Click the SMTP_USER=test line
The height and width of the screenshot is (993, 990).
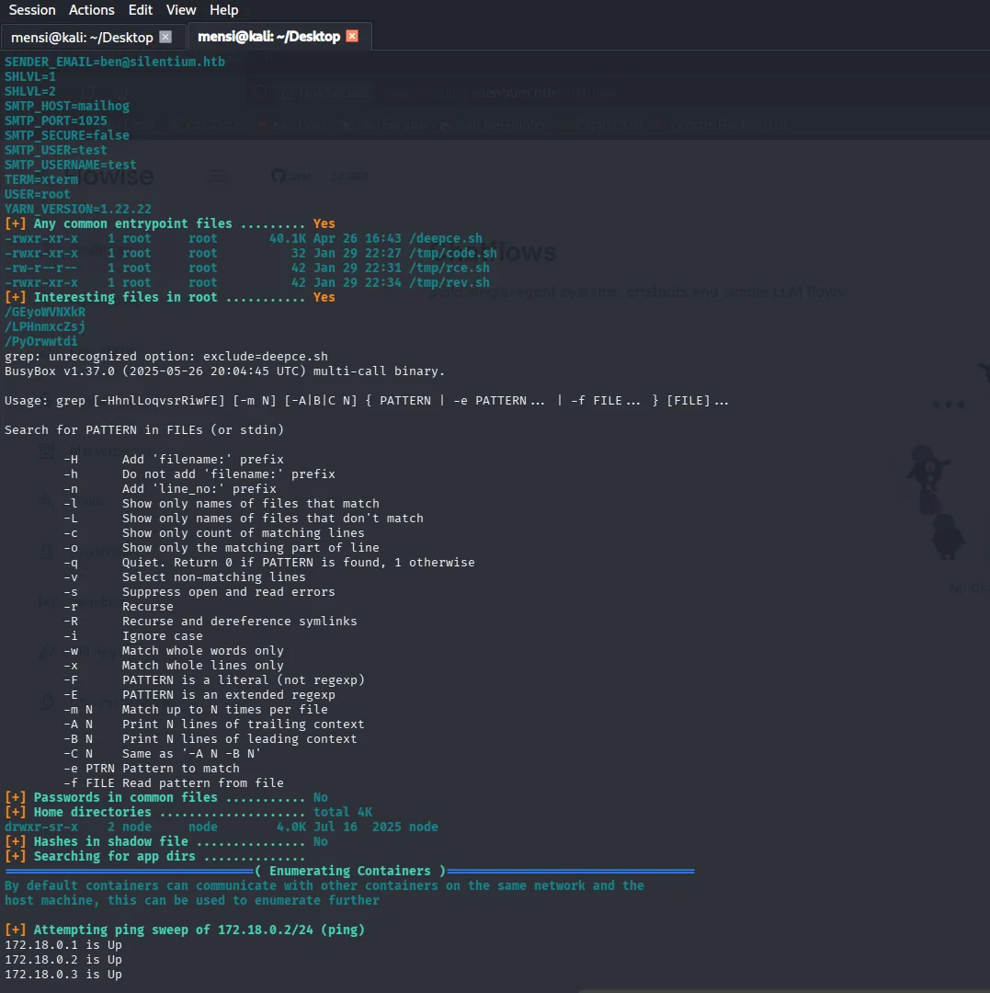coord(56,150)
